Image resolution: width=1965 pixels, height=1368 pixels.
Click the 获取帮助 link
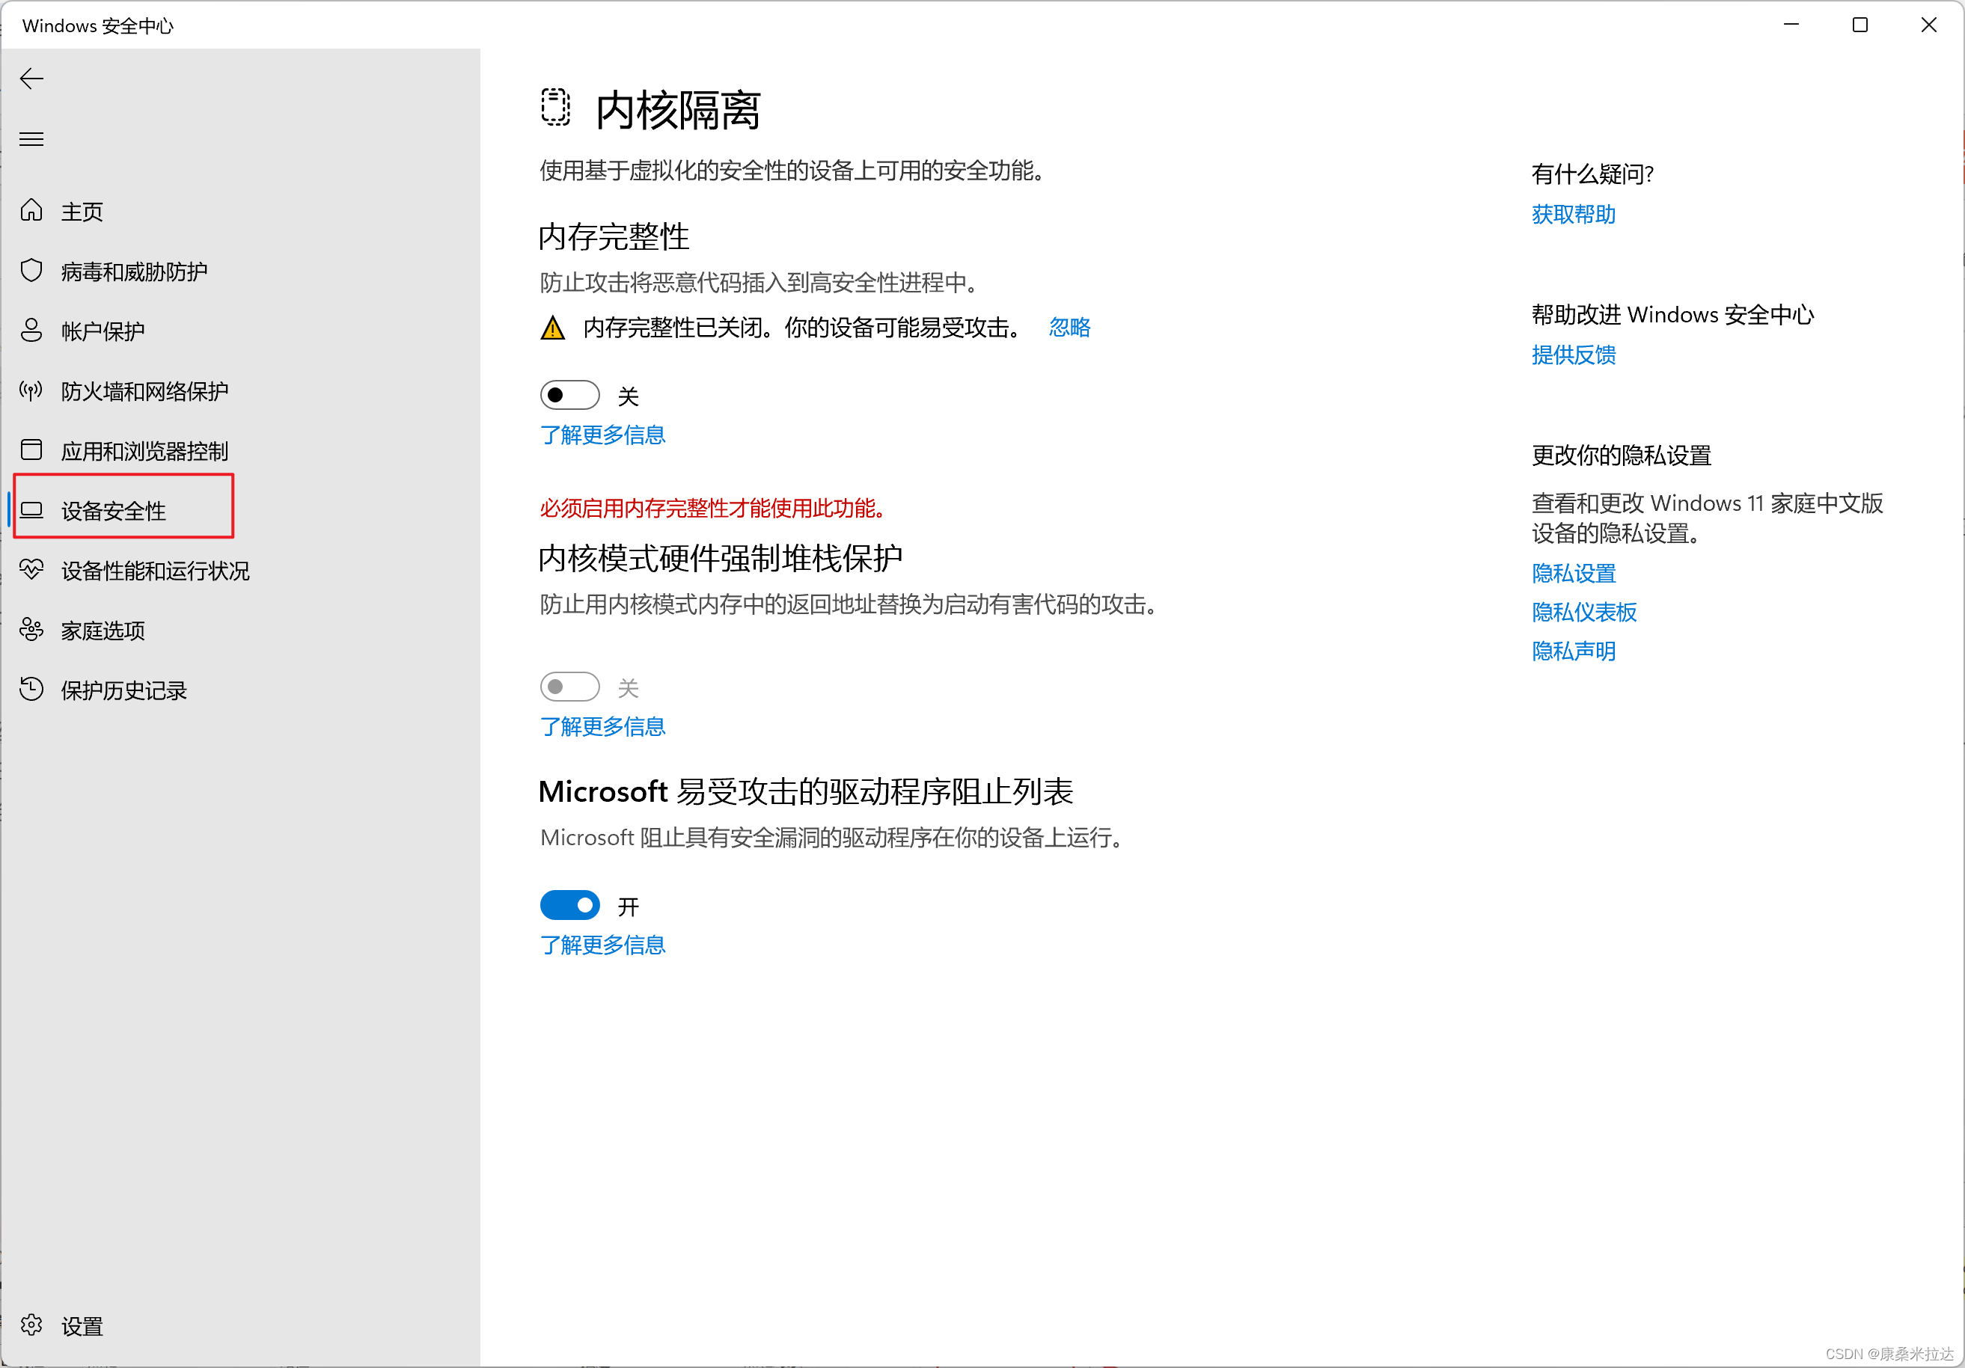(x=1573, y=215)
